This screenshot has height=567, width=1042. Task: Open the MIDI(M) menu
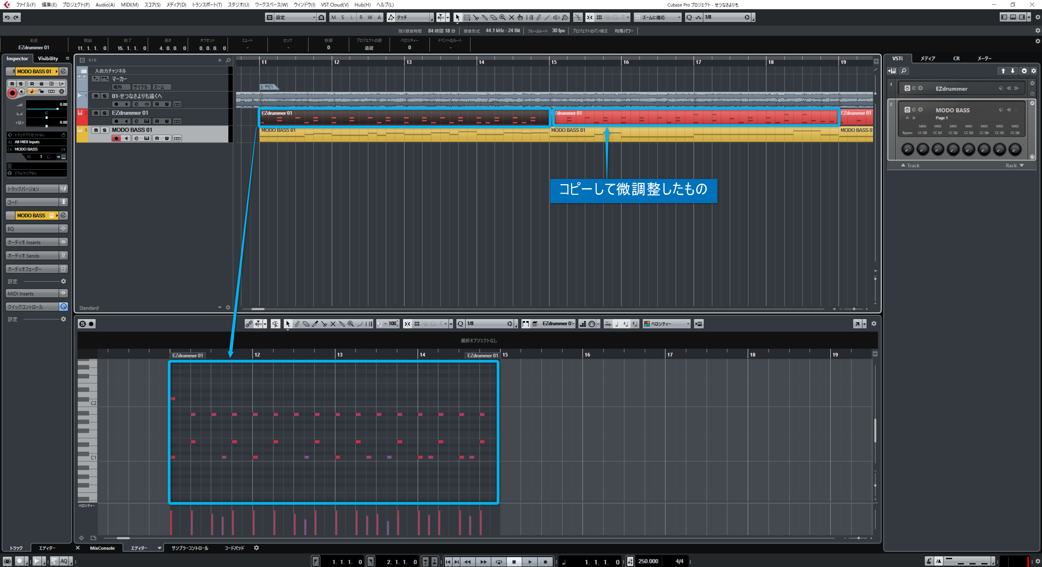pyautogui.click(x=129, y=5)
